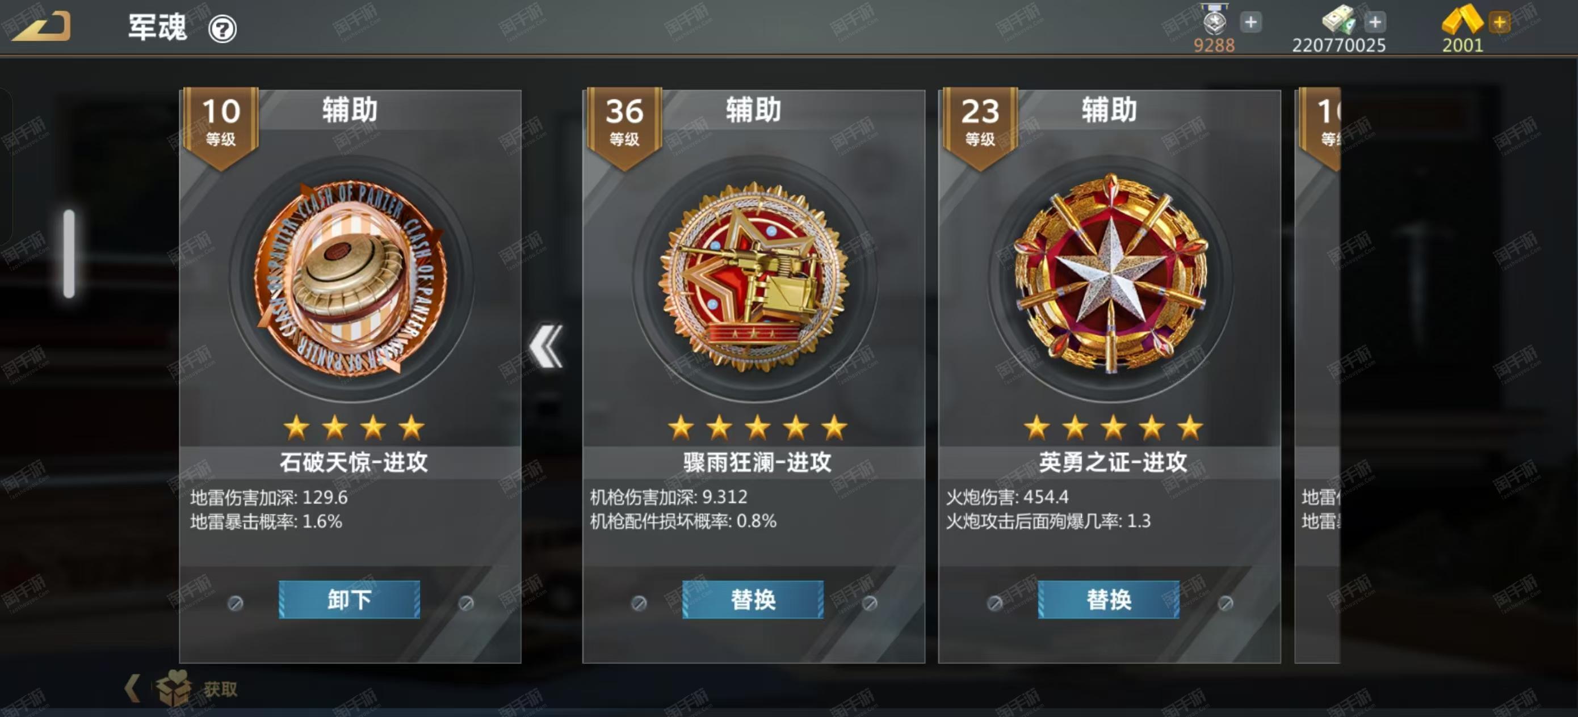The height and width of the screenshot is (717, 1578).
Task: Select the 骤雨狂澜 machine gun emblem
Action: point(753,277)
